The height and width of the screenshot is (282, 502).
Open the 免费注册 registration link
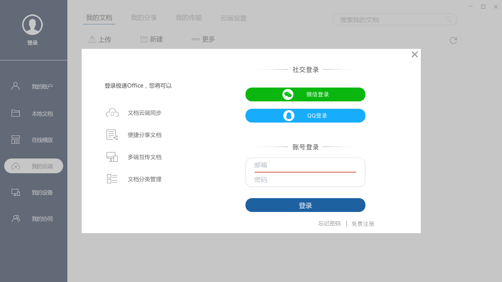(x=363, y=224)
